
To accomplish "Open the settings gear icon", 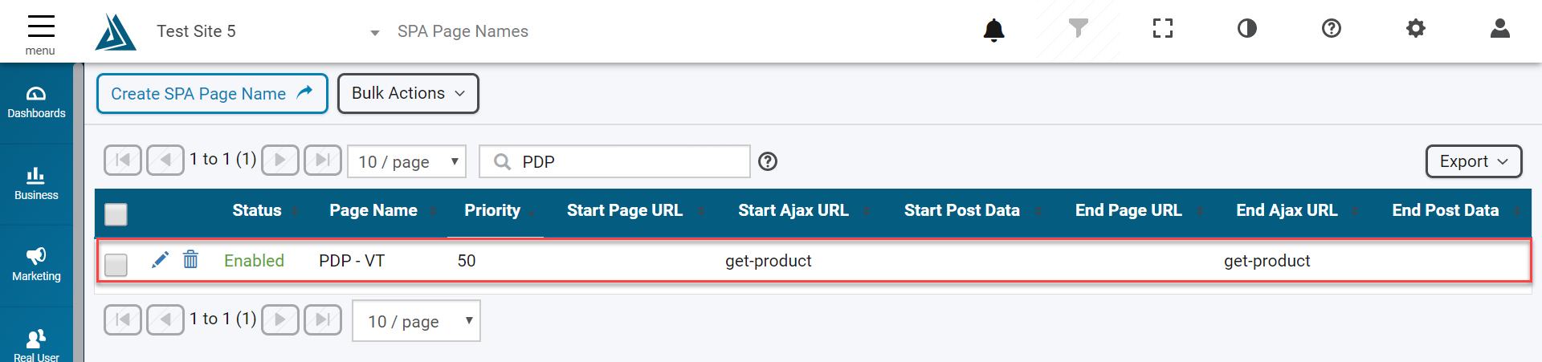I will (1415, 29).
